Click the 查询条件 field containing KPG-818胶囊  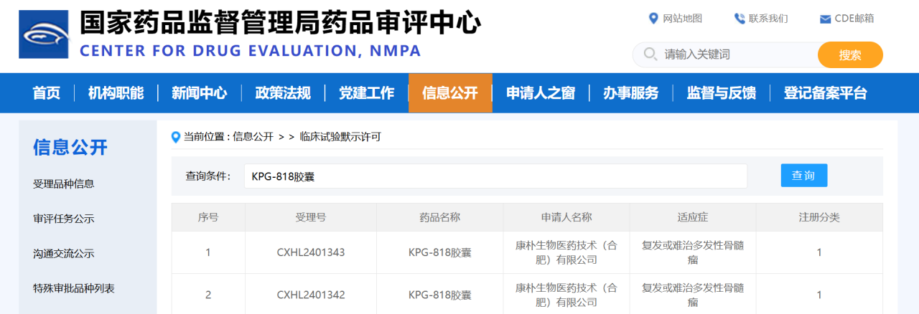click(x=495, y=176)
